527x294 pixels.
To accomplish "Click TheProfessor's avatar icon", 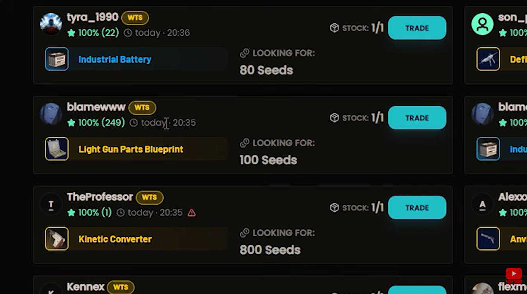I will [x=51, y=204].
